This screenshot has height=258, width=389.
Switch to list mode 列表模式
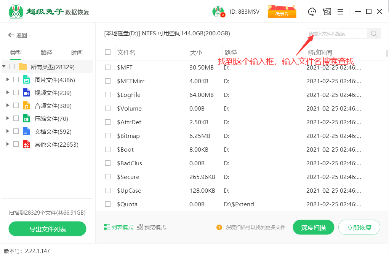(x=118, y=227)
